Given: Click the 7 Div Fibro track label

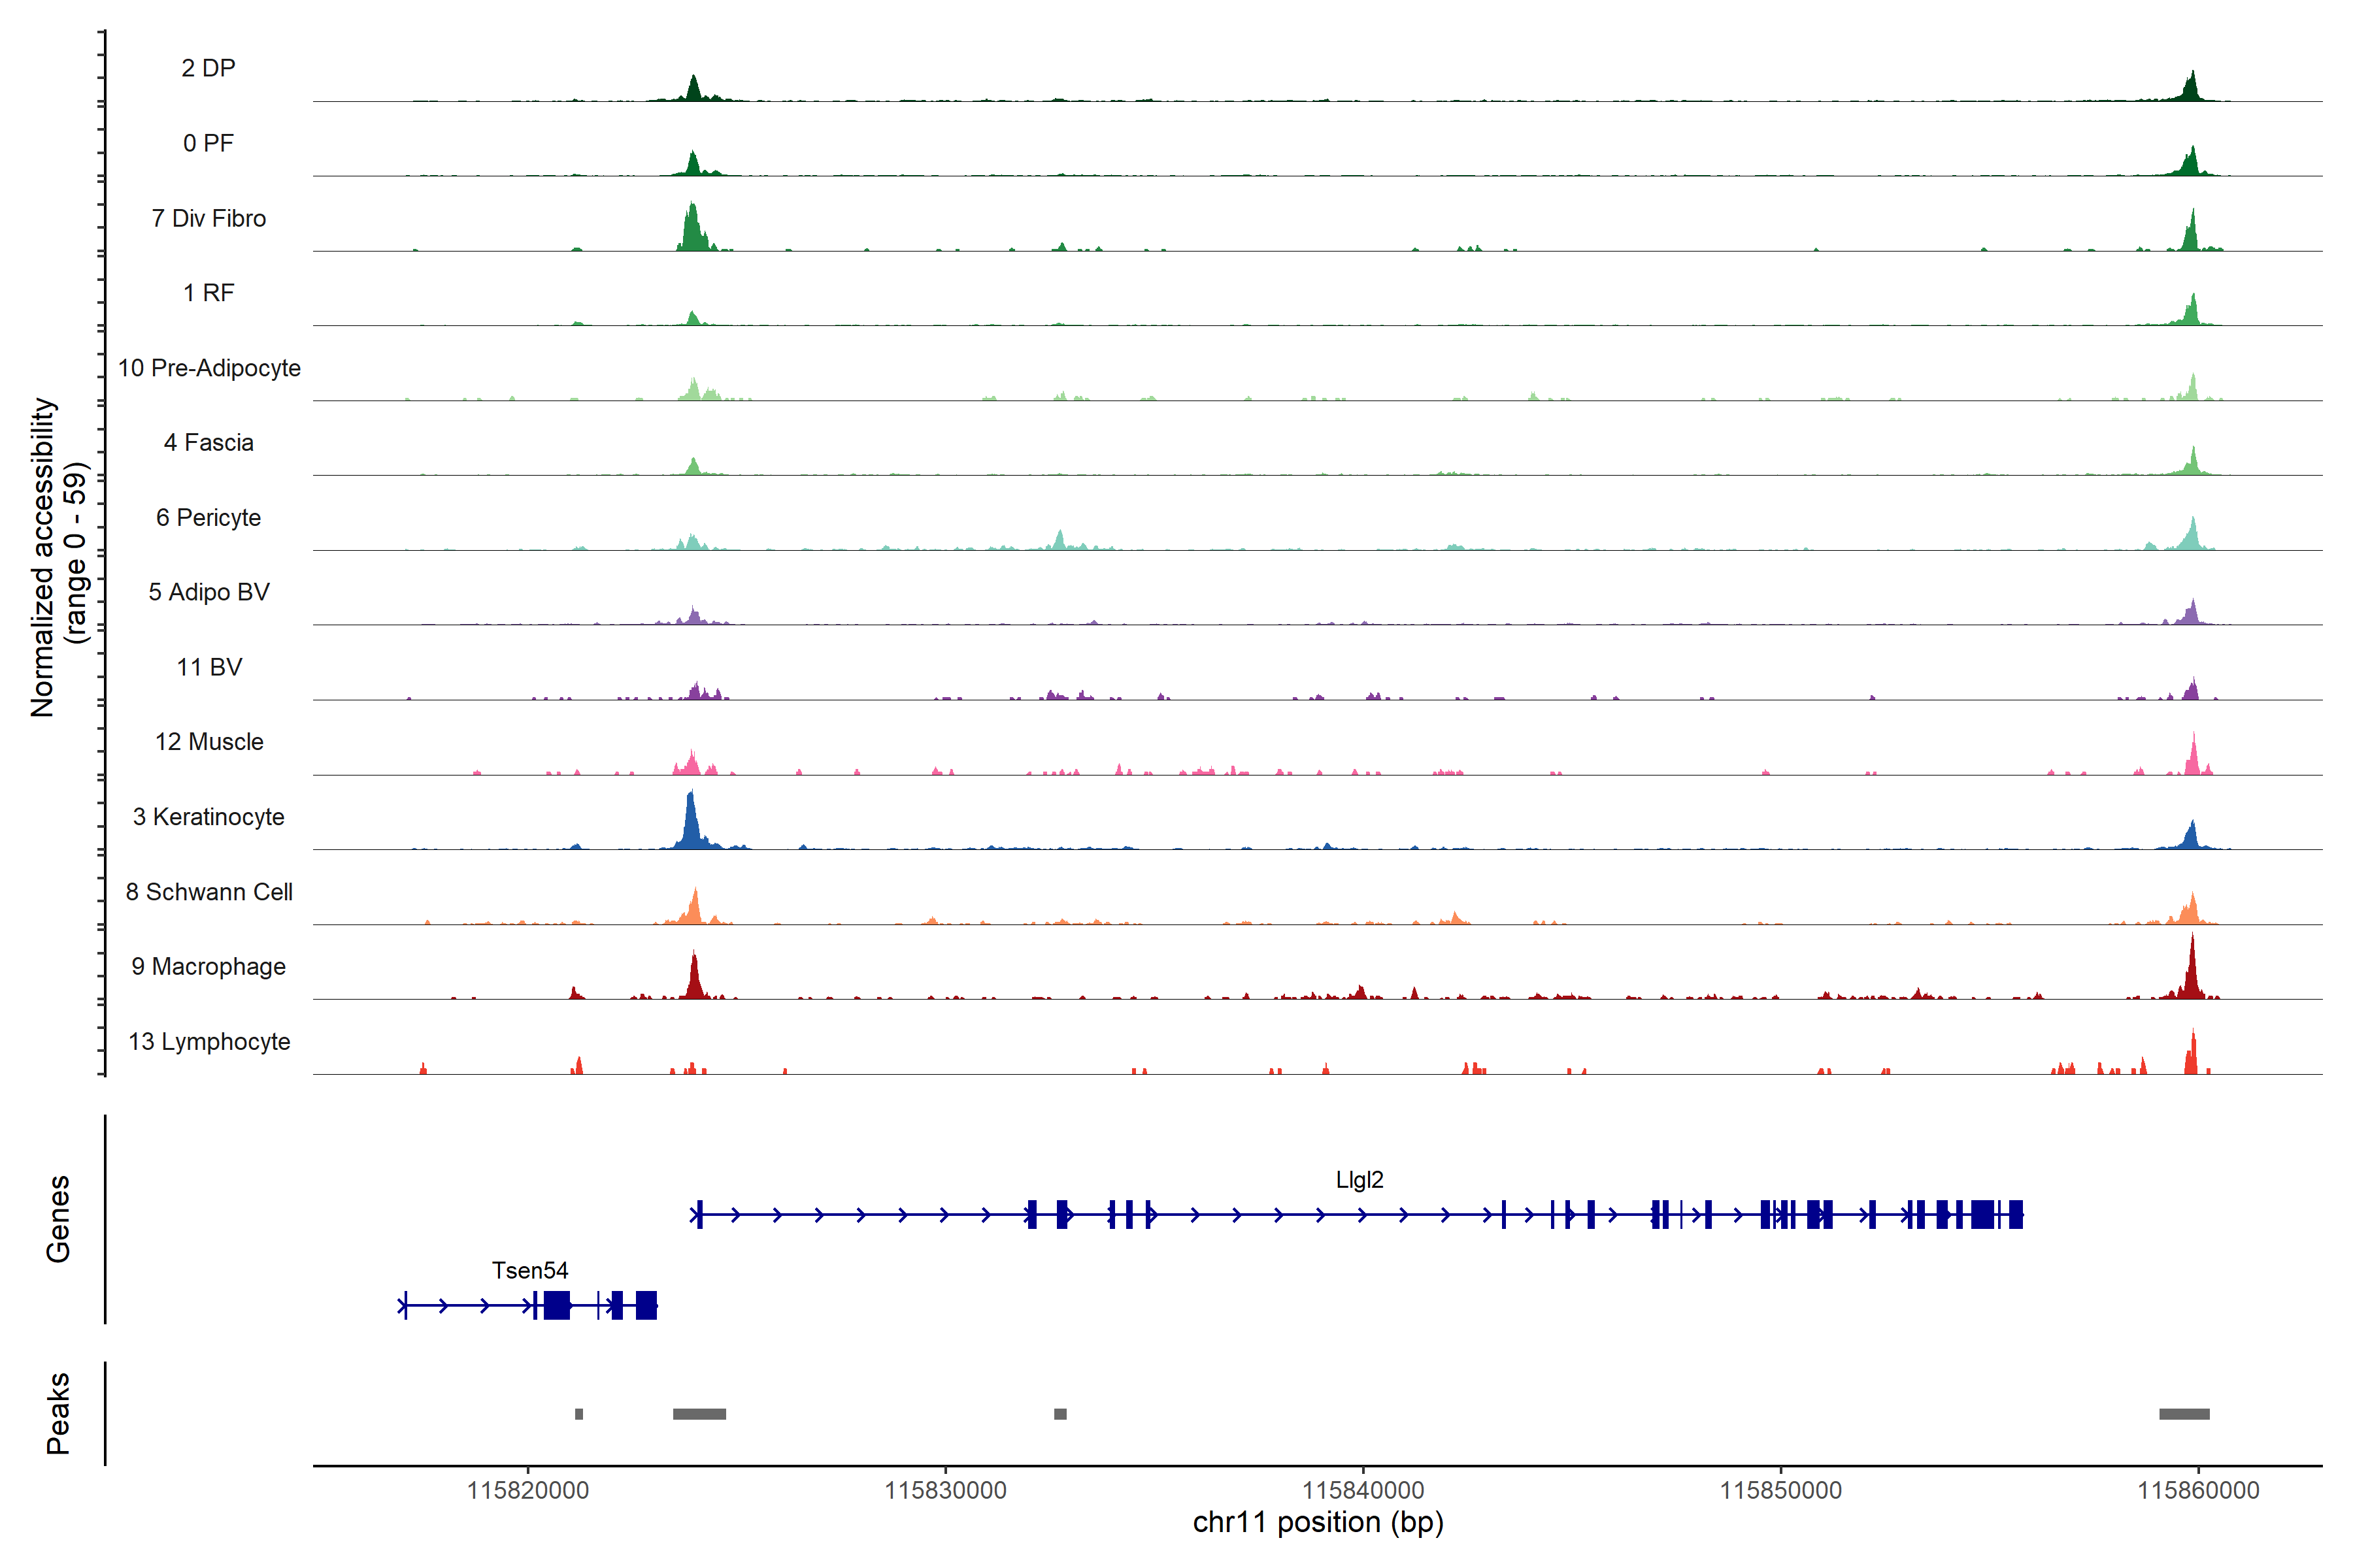Looking at the screenshot, I should pyautogui.click(x=208, y=218).
